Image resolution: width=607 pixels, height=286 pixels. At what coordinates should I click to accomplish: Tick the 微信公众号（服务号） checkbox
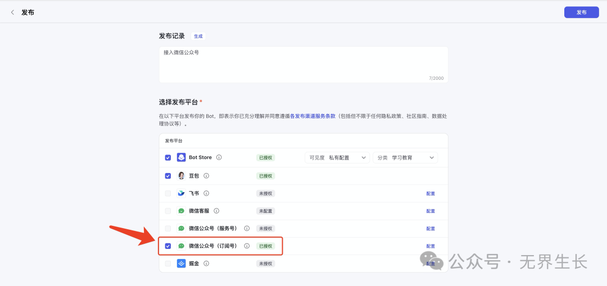[x=168, y=228]
